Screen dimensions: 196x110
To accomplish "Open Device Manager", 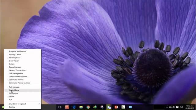I will point(23,67).
